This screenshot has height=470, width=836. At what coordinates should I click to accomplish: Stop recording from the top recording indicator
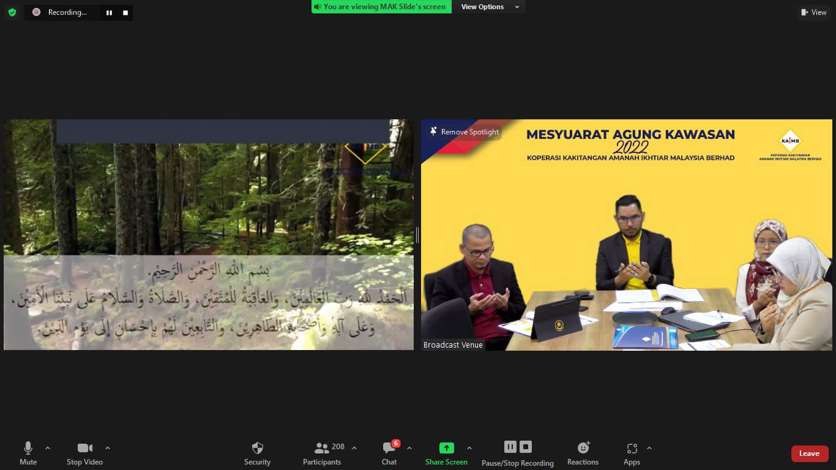coord(125,13)
